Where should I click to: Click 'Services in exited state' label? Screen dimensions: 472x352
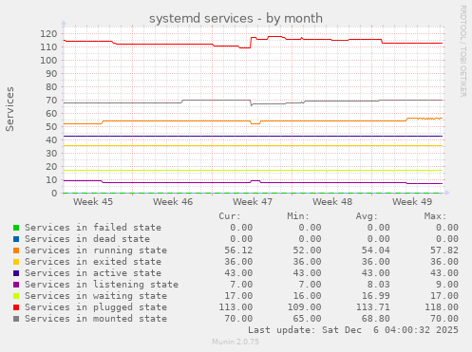pyautogui.click(x=93, y=262)
